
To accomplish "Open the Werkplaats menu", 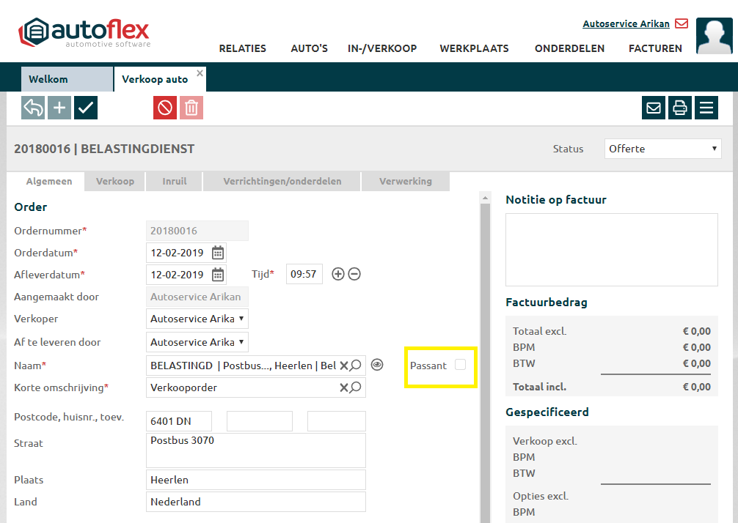I will click(x=474, y=48).
